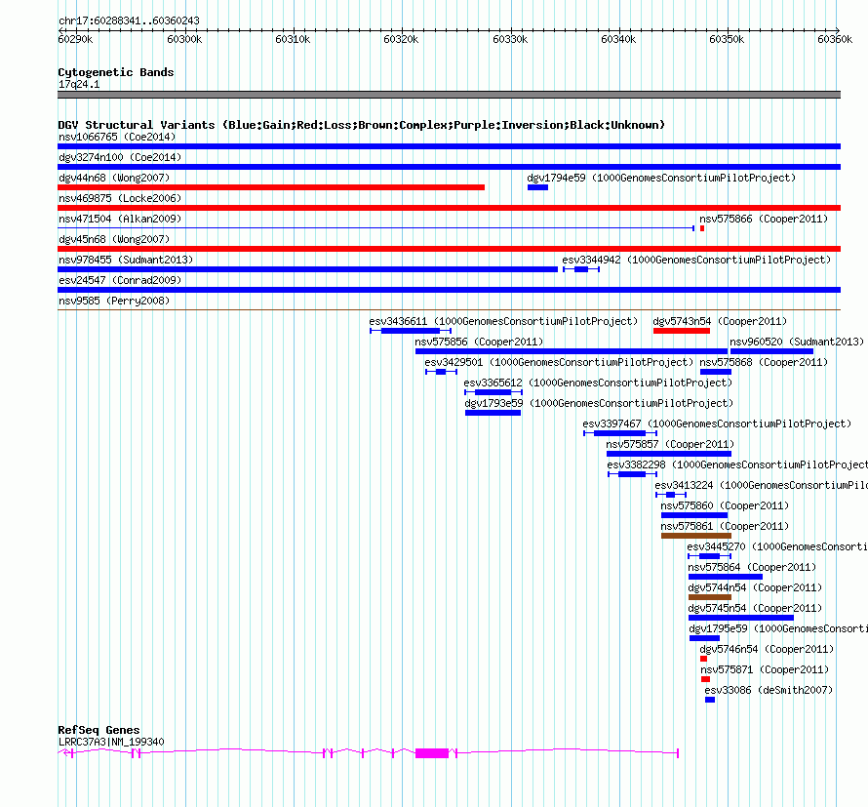Click the 60300k ruler tick label

184,39
